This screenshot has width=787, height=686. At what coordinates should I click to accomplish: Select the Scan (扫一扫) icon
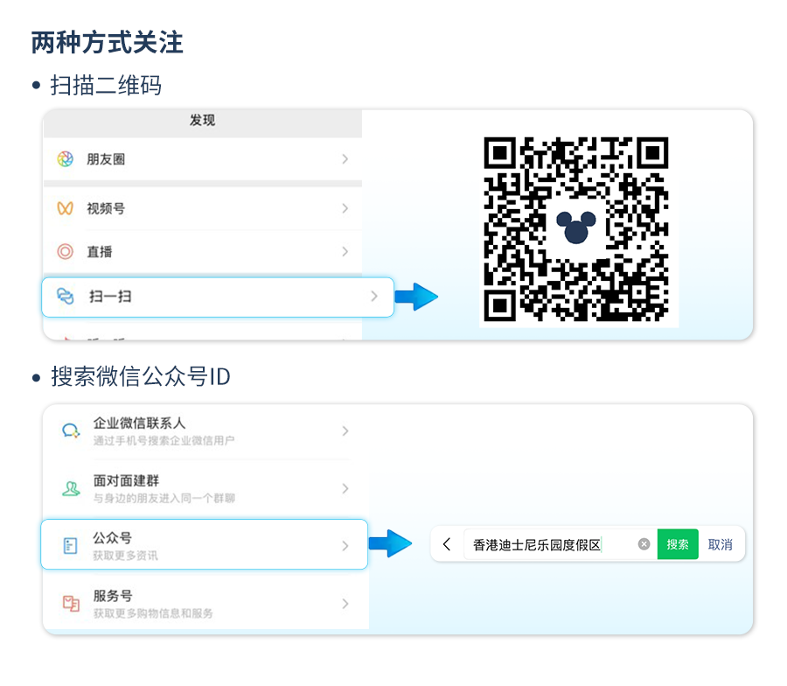63,297
